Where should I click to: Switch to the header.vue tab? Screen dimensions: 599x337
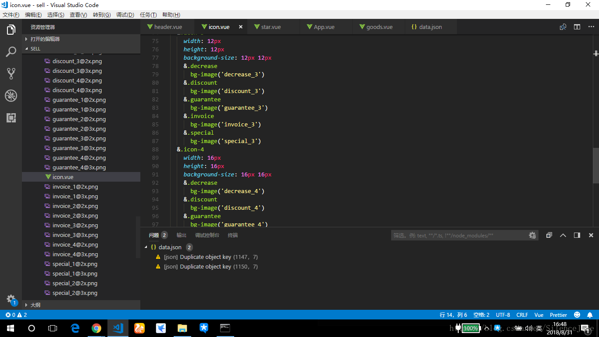pyautogui.click(x=167, y=27)
